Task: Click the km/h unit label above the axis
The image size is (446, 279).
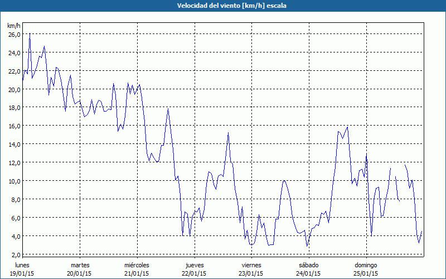Action: (14, 26)
